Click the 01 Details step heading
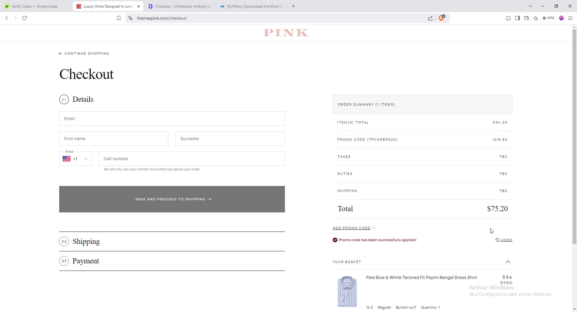This screenshot has height=312, width=577. (76, 99)
